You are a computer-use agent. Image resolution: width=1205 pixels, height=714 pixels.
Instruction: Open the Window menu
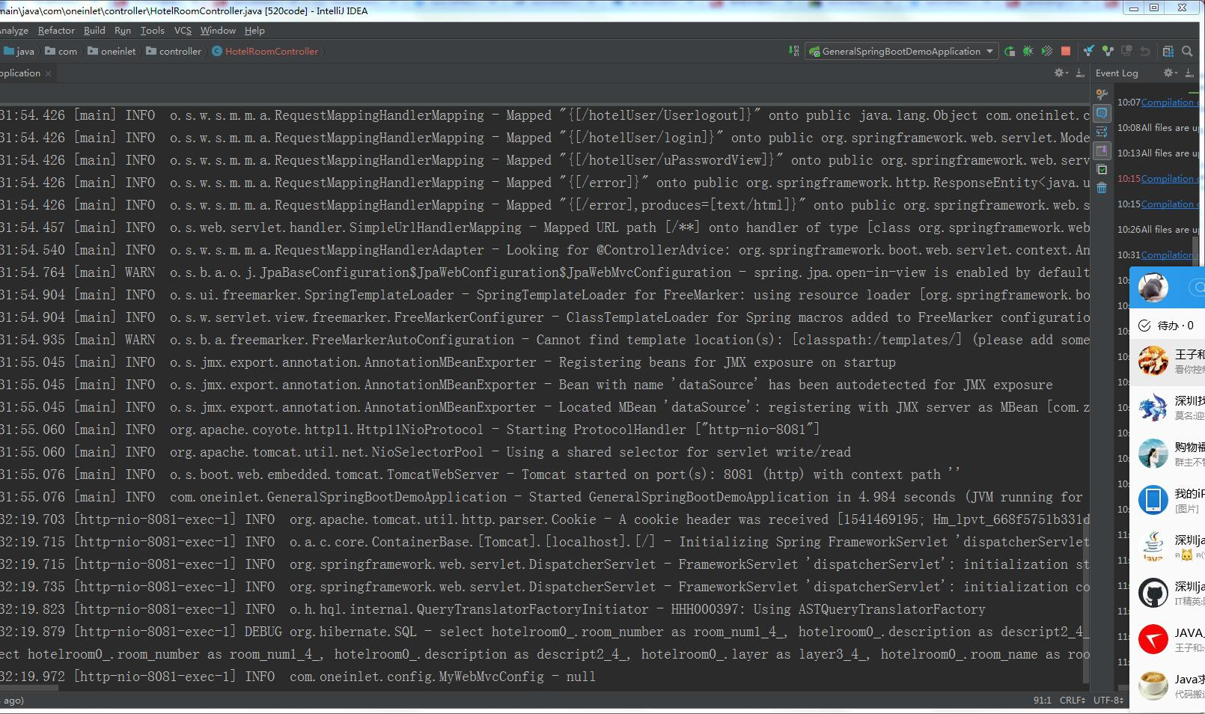(218, 31)
